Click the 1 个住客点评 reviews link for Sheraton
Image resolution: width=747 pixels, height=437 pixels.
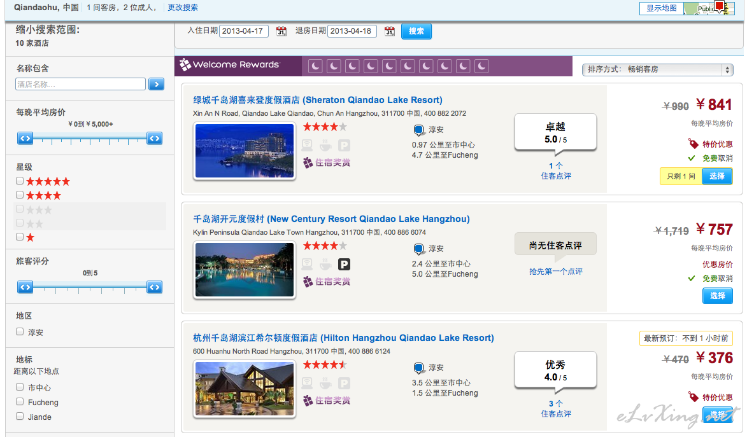(x=555, y=171)
